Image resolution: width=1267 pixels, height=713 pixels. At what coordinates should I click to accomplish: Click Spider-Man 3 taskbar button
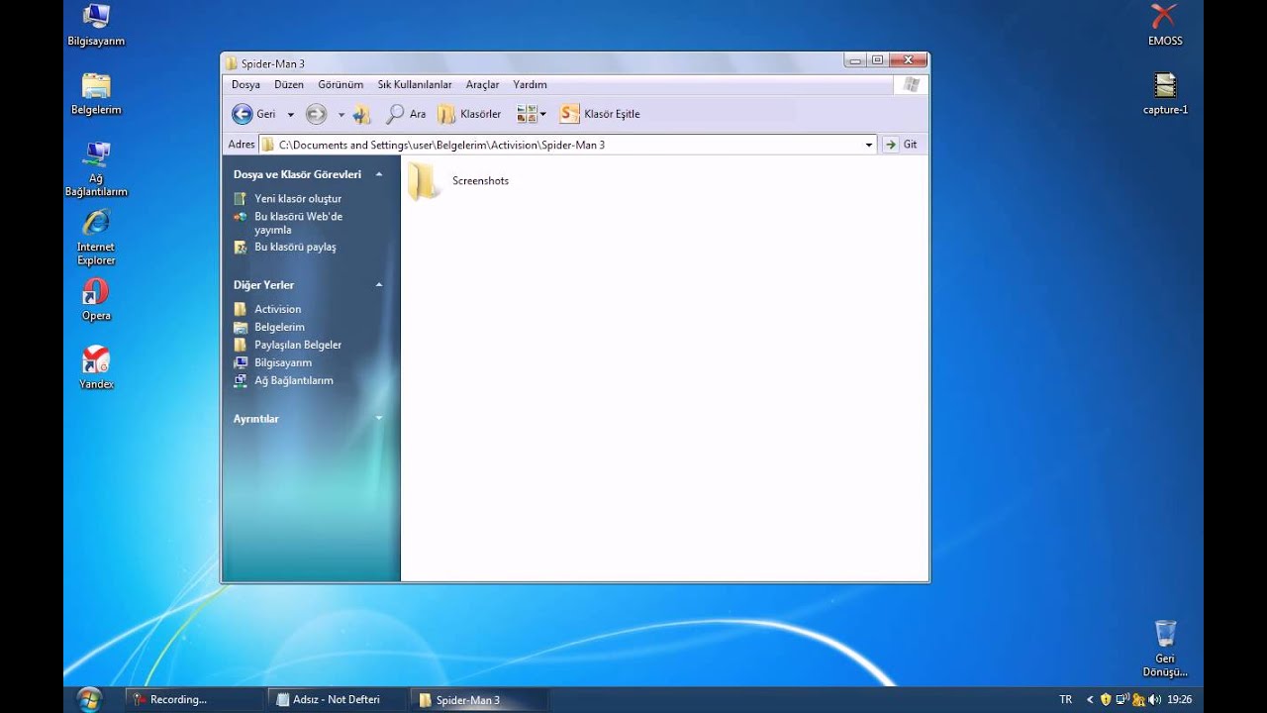point(480,699)
